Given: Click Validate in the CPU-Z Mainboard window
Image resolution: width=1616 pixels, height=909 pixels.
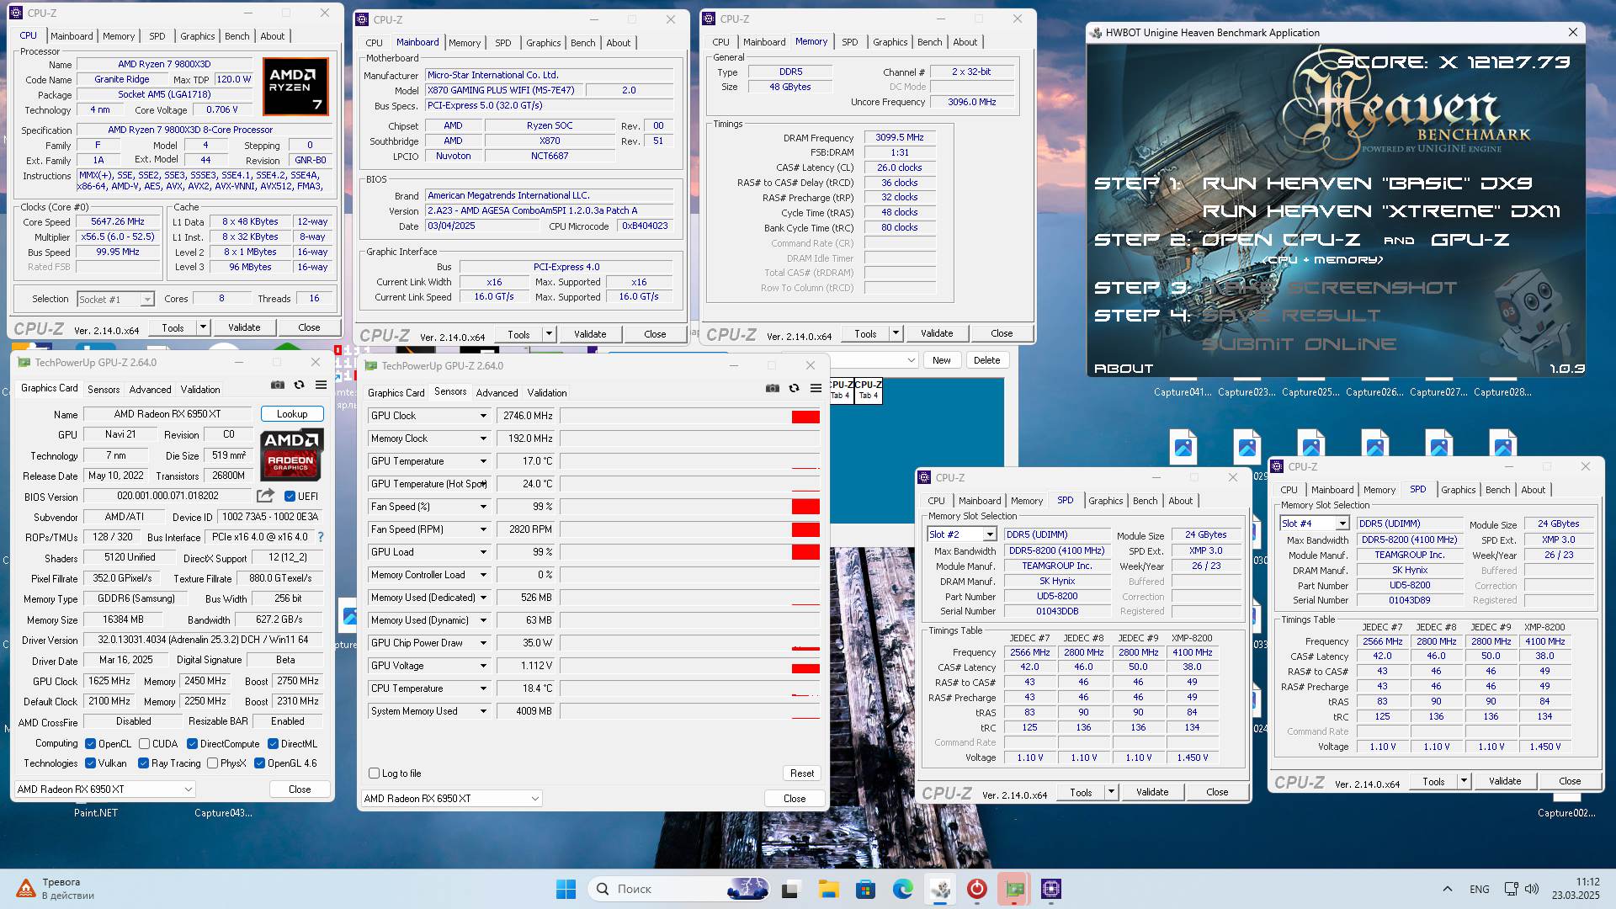Looking at the screenshot, I should 590,334.
